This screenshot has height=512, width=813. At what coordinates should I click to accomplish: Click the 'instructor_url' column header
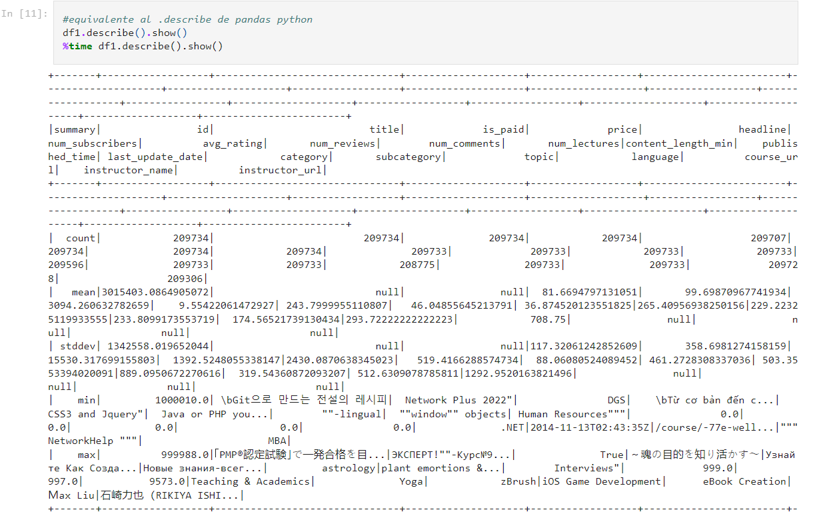coord(281,170)
